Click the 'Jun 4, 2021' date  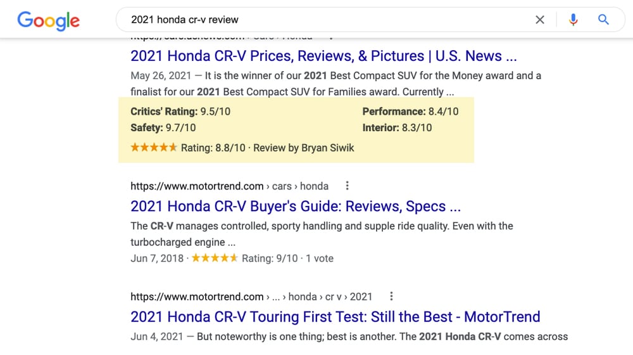coord(157,337)
